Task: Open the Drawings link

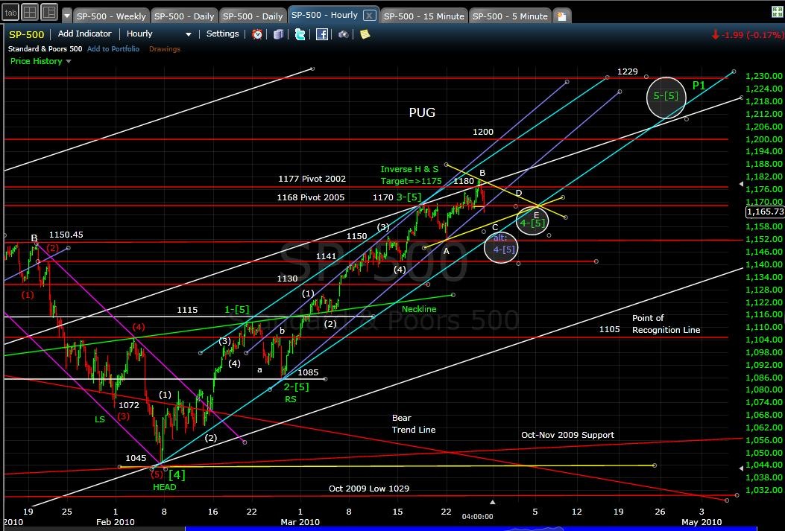Action: pyautogui.click(x=164, y=49)
